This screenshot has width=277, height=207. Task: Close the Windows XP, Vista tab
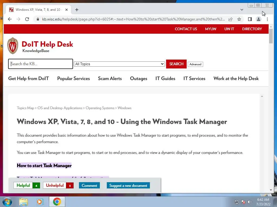67,10
